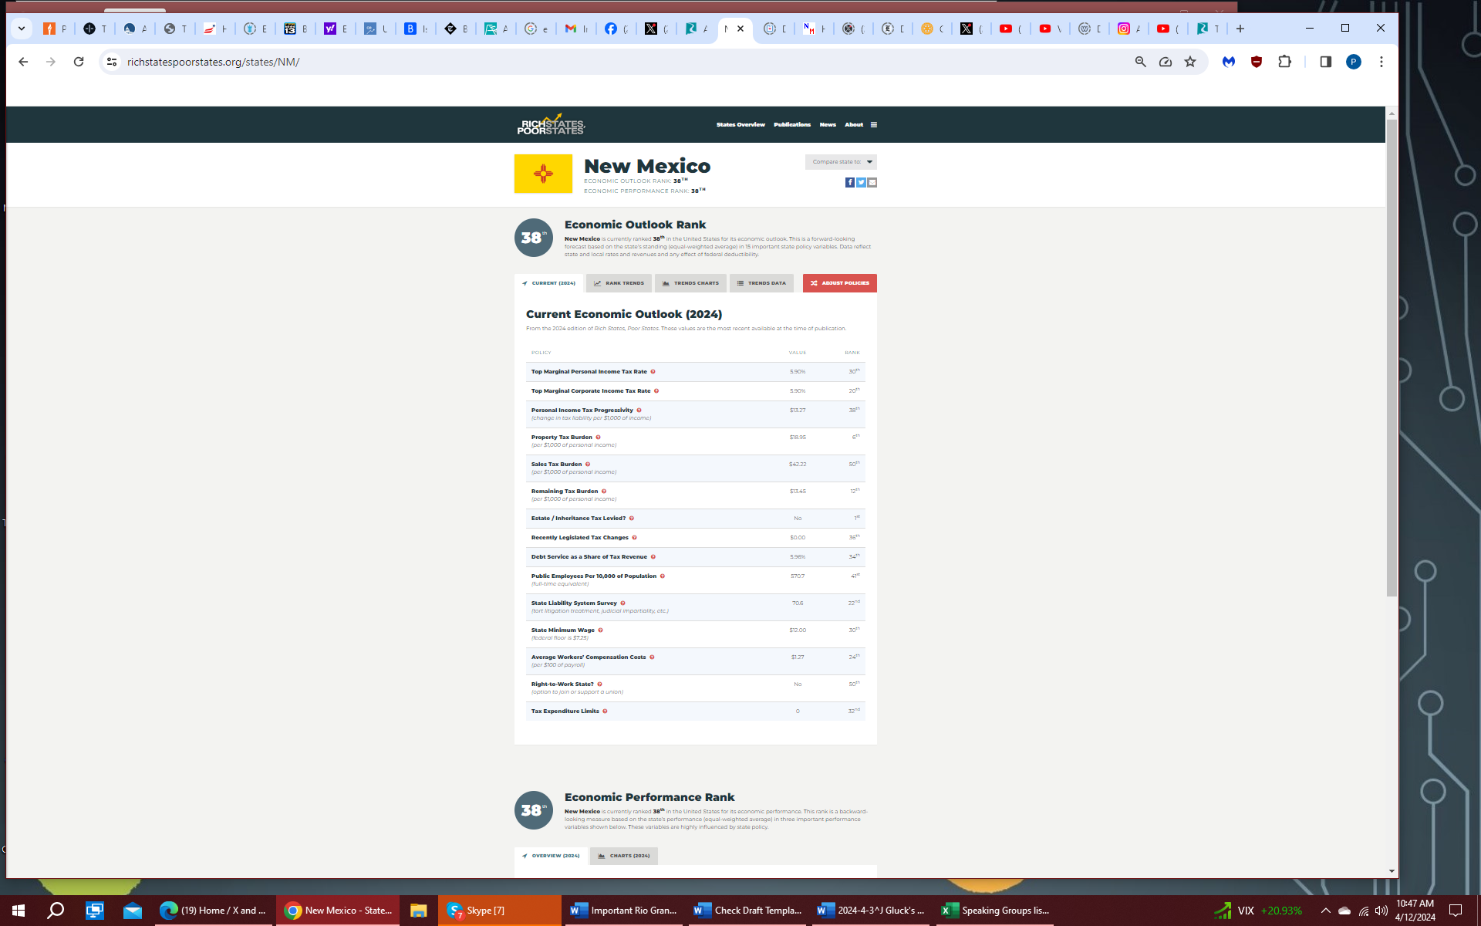The width and height of the screenshot is (1481, 926).
Task: Bookmark this page with star icon
Action: click(1190, 62)
